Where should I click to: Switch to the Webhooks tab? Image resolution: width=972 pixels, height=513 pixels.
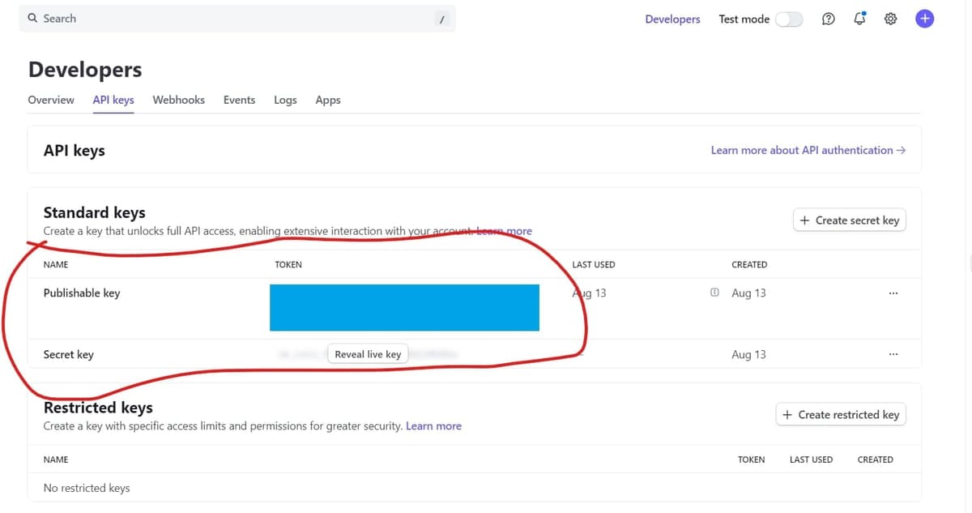coord(178,100)
